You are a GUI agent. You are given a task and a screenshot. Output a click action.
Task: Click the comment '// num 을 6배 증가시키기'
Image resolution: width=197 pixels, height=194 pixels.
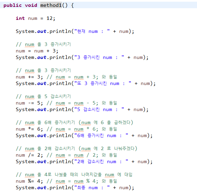[74, 122]
